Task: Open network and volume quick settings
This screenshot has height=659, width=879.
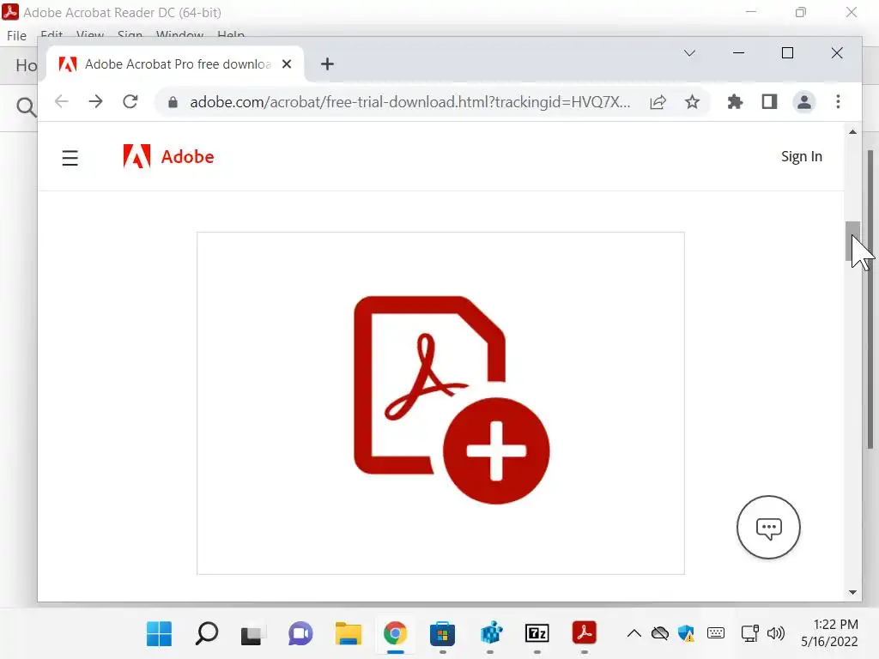Action: (763, 634)
